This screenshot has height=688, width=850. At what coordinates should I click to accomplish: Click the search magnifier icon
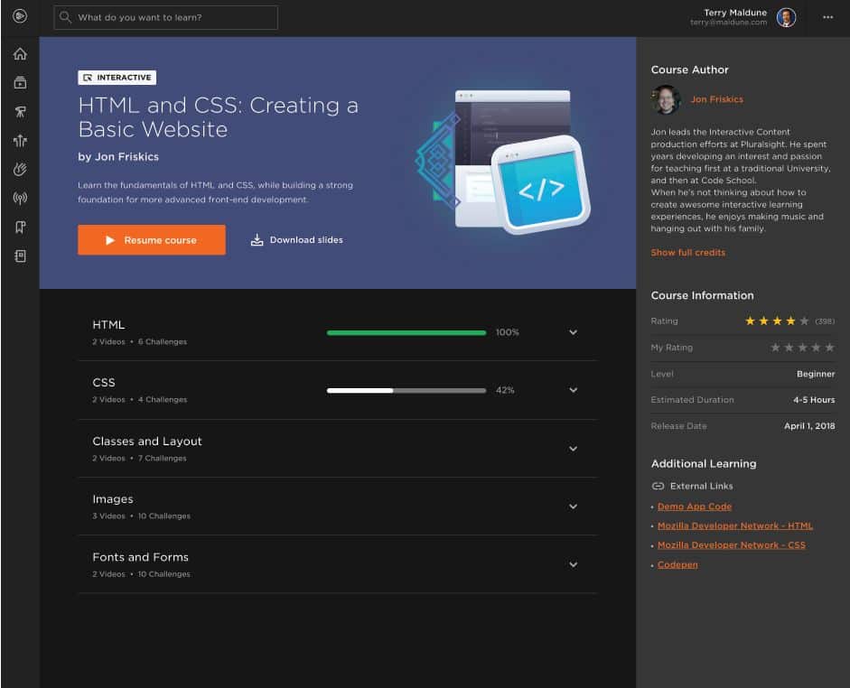(65, 17)
